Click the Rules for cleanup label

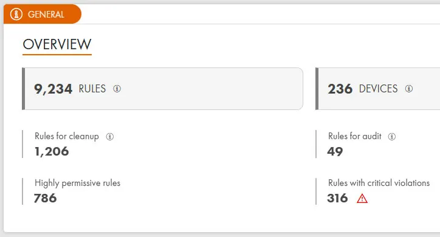pyautogui.click(x=67, y=136)
